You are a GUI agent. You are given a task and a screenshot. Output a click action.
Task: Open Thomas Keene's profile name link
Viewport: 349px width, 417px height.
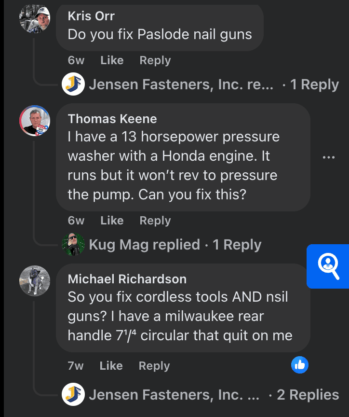tap(112, 119)
